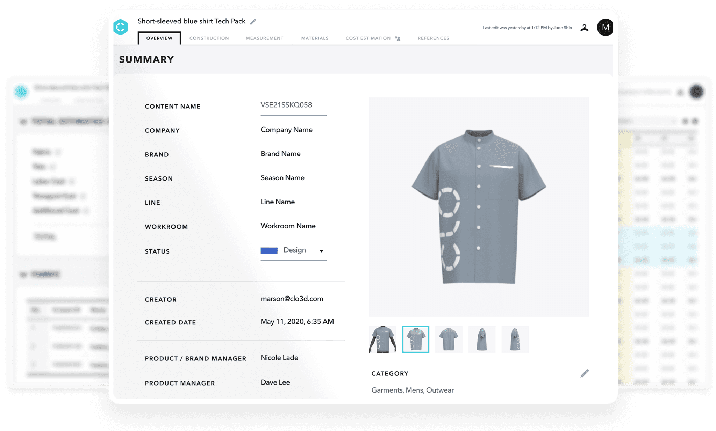Click the CLO-SET hexagon logo icon
Image resolution: width=716 pixels, height=431 pixels.
tap(121, 27)
